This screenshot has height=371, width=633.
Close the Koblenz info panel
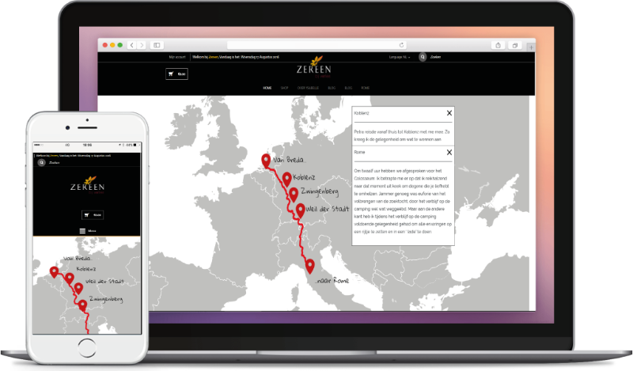pyautogui.click(x=449, y=114)
